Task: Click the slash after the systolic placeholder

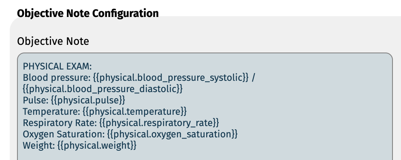Action: pyautogui.click(x=253, y=78)
